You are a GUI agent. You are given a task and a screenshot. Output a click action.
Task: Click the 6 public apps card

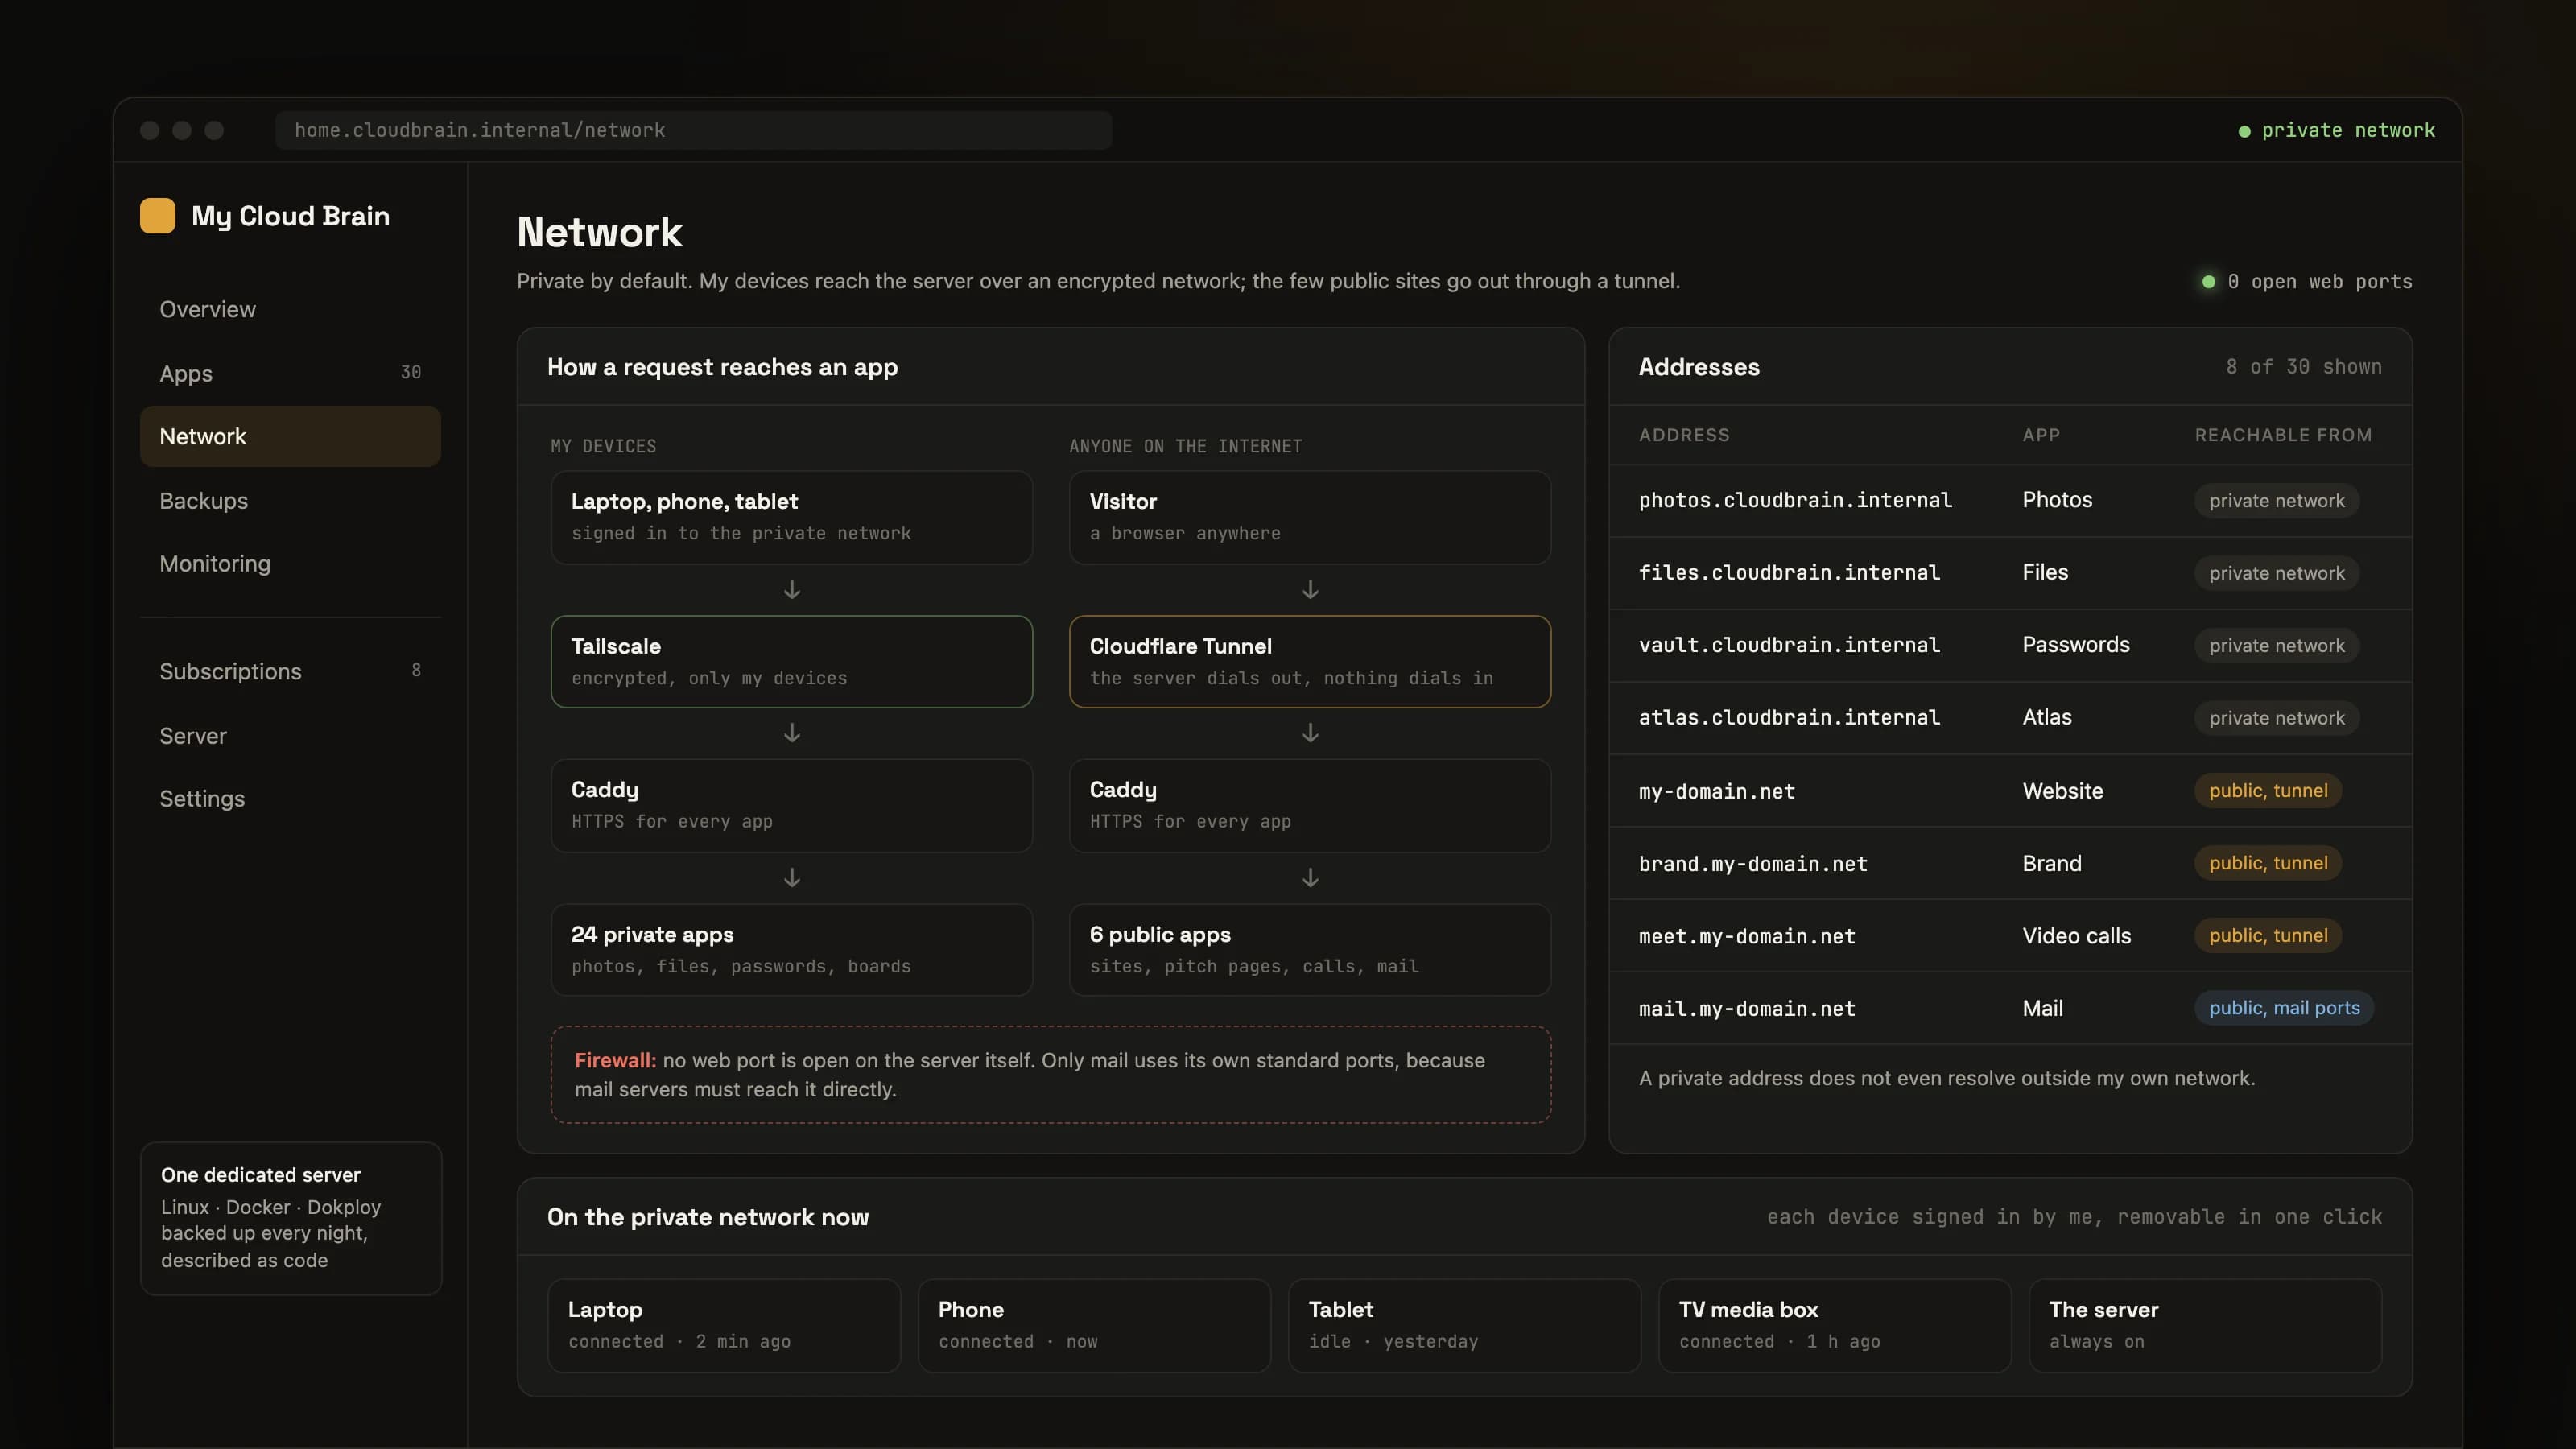tap(1310, 949)
